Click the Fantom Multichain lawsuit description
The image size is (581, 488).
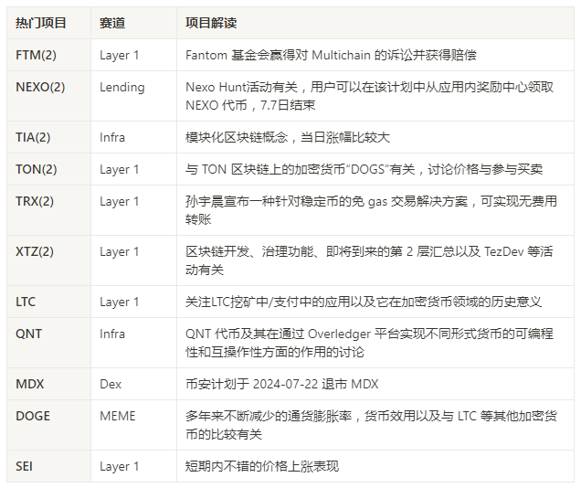[x=330, y=55]
